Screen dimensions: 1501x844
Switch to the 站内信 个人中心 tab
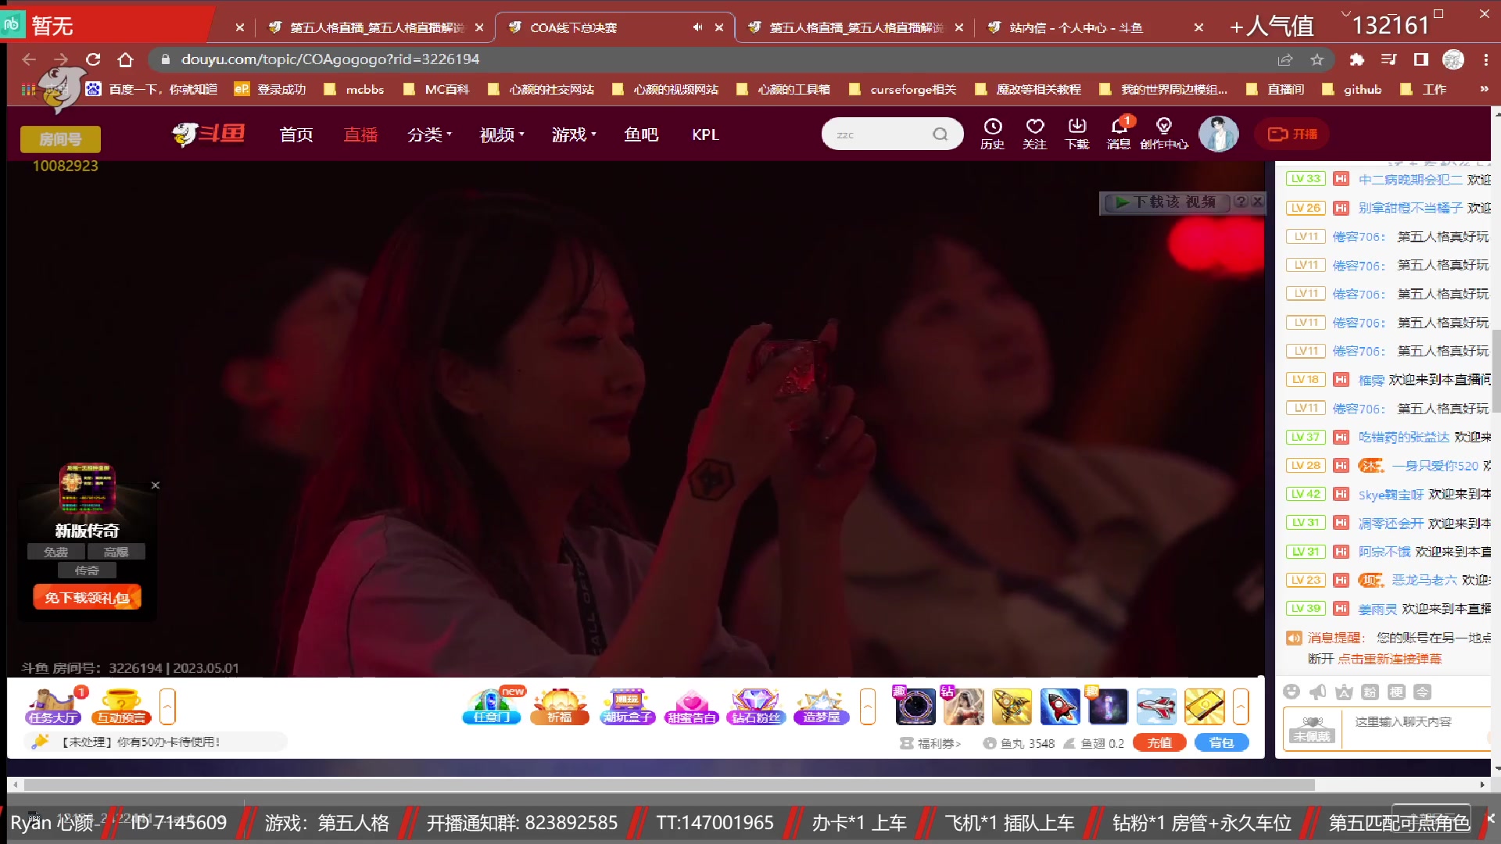pos(1076,27)
